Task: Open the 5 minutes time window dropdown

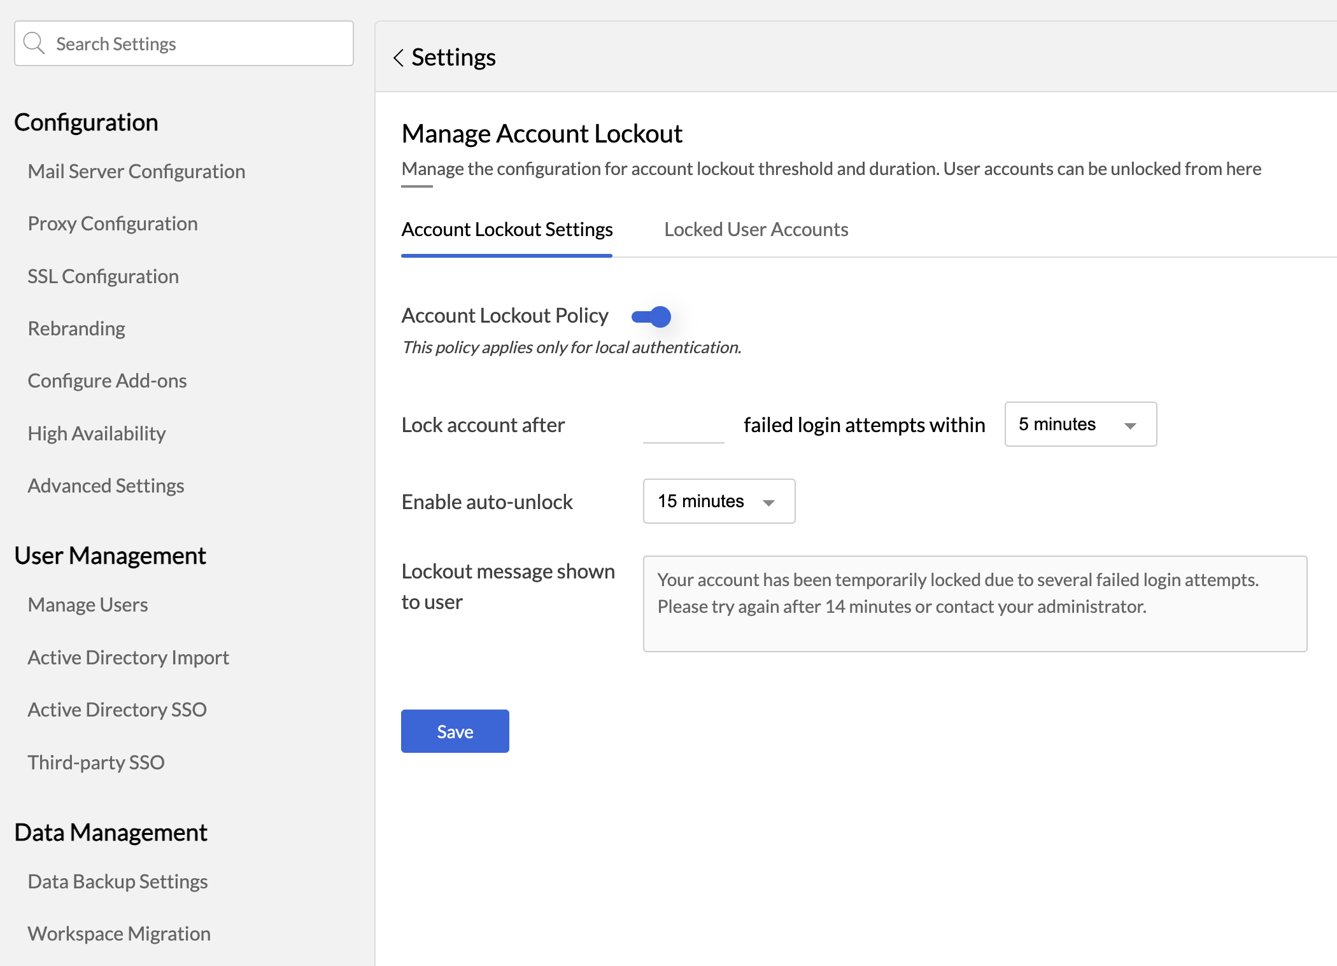Action: click(1080, 424)
